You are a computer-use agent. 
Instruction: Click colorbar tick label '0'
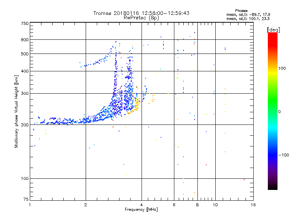coord(279,112)
